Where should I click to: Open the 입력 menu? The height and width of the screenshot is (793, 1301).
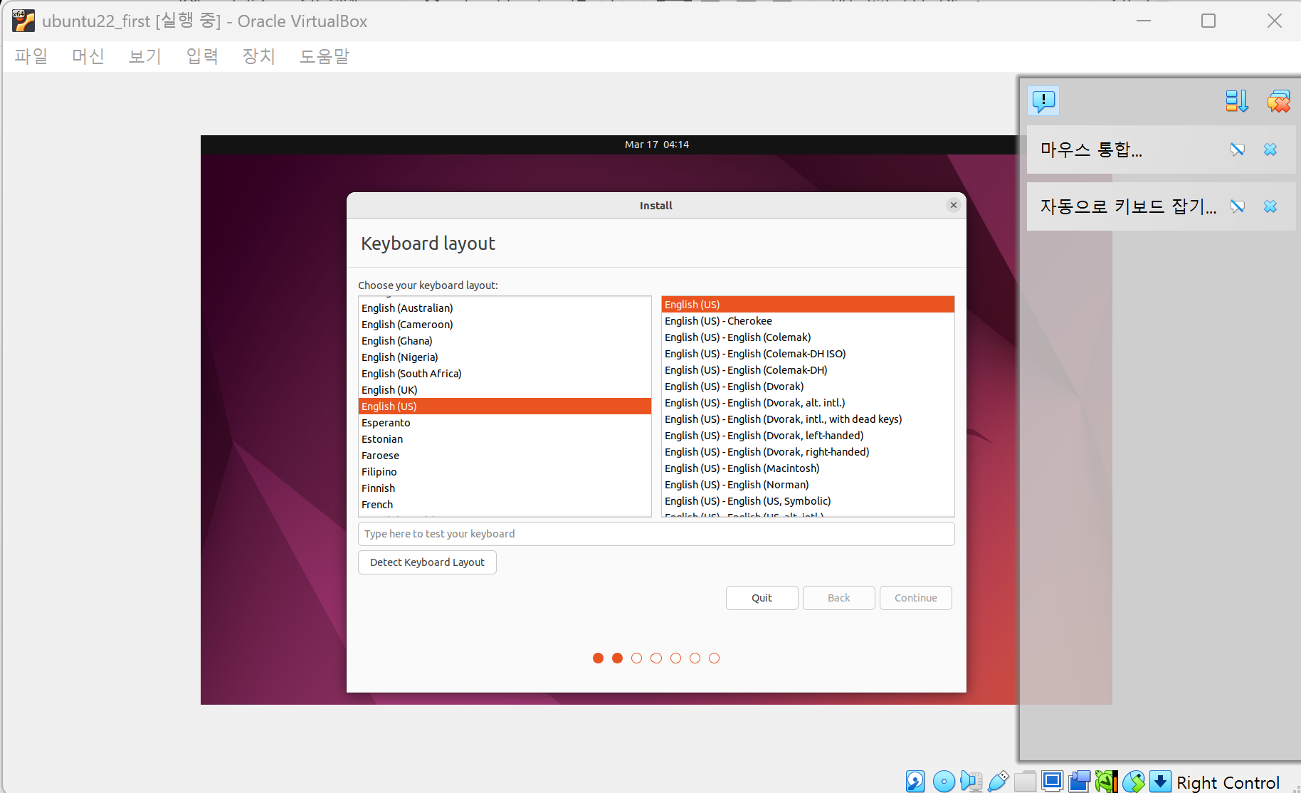point(202,56)
